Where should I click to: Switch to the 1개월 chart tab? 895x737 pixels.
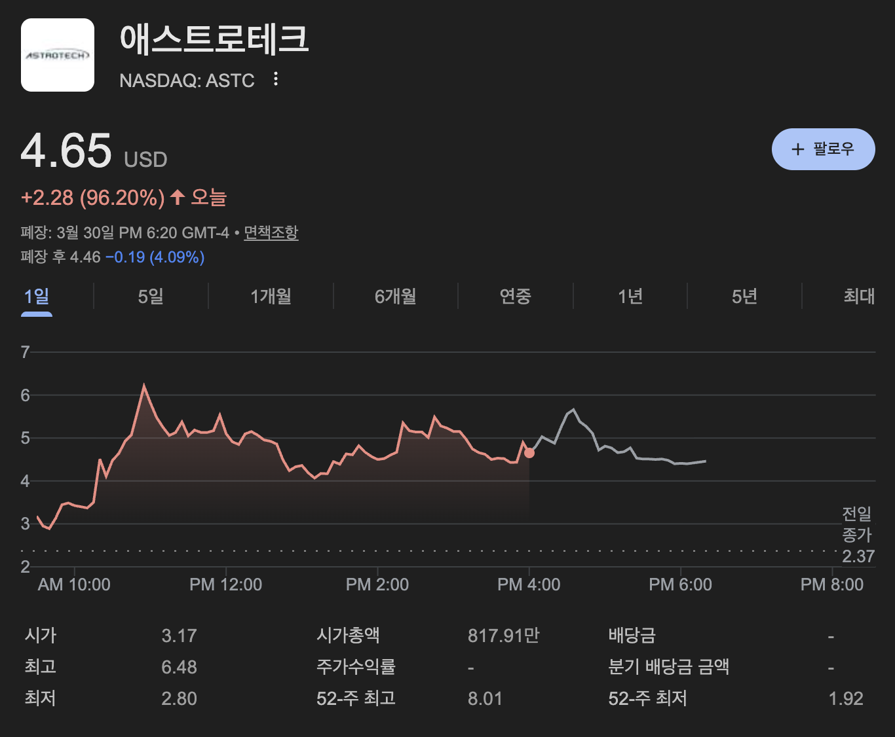(271, 297)
